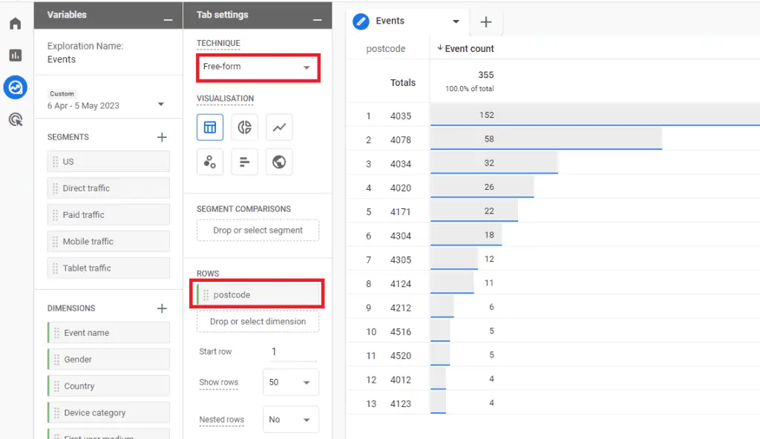The image size is (760, 439).
Task: Select the geo map visualisation
Action: pyautogui.click(x=279, y=162)
